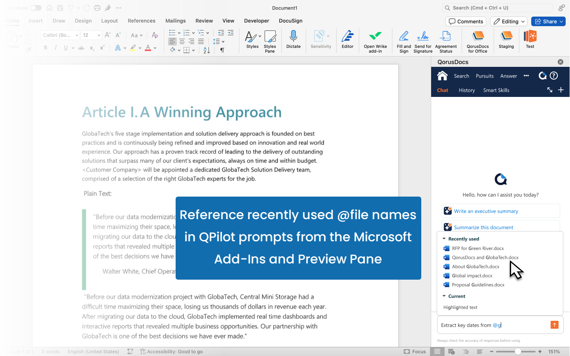570x356 pixels.
Task: Switch to Print Layout view in status bar
Action: click(x=437, y=352)
